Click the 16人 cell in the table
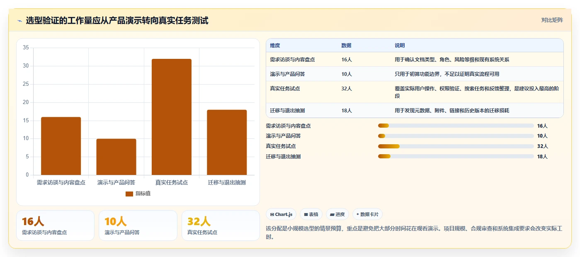 (x=347, y=60)
